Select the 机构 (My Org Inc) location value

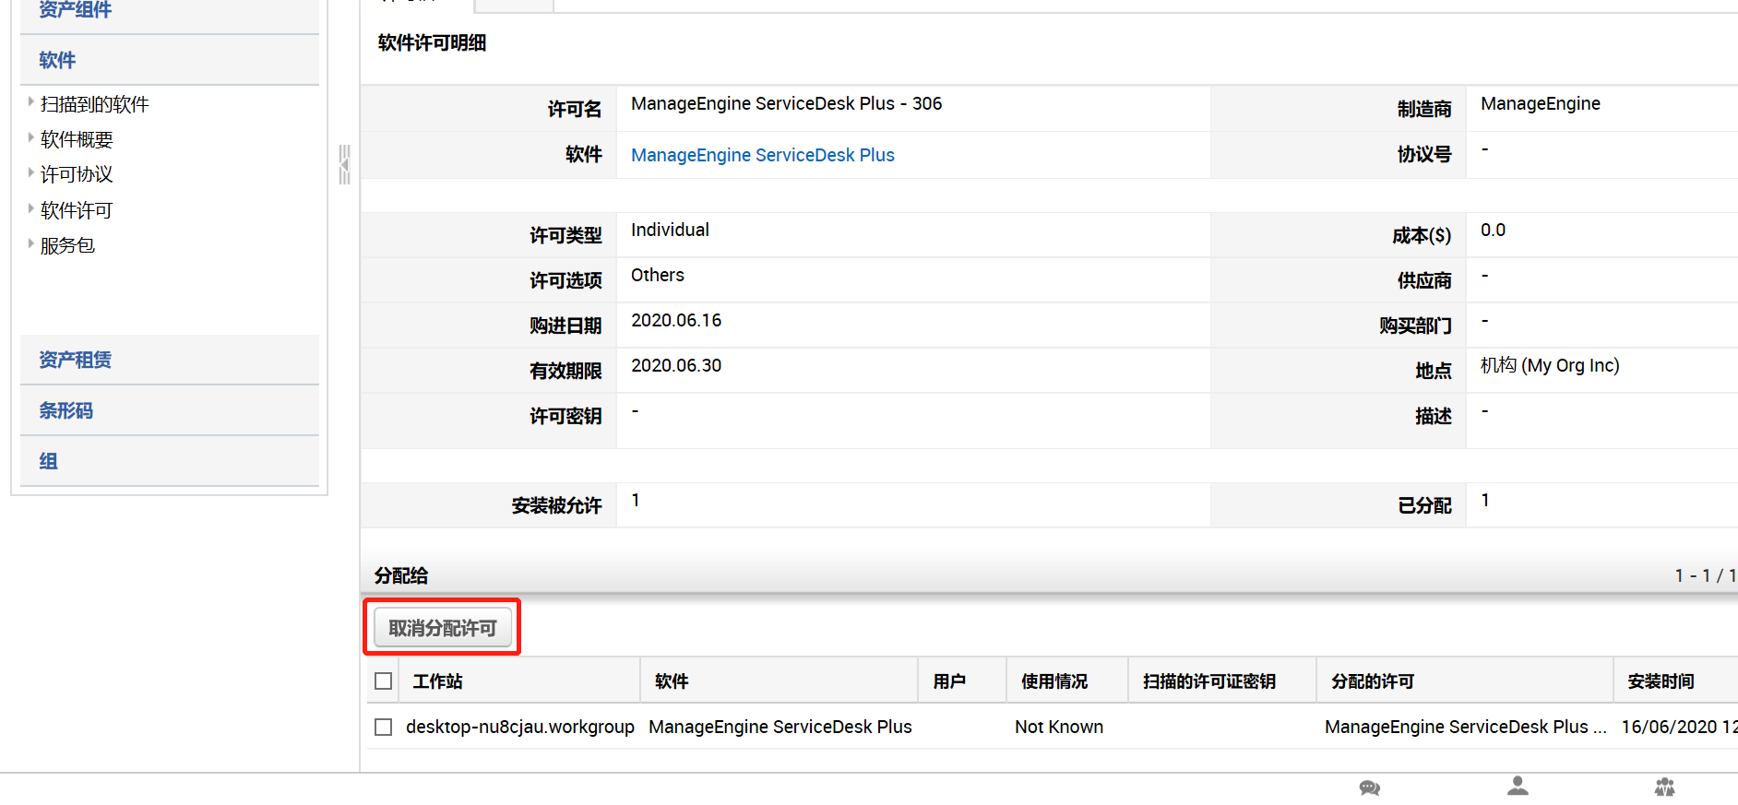pos(1550,365)
